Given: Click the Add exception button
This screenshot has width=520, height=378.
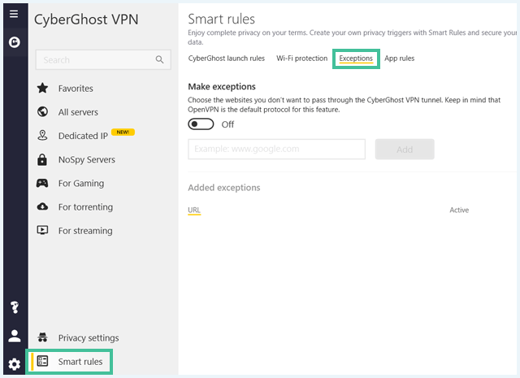Looking at the screenshot, I should tap(405, 149).
